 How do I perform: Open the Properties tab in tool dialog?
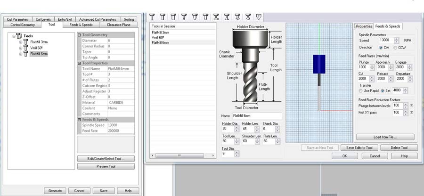click(x=364, y=26)
